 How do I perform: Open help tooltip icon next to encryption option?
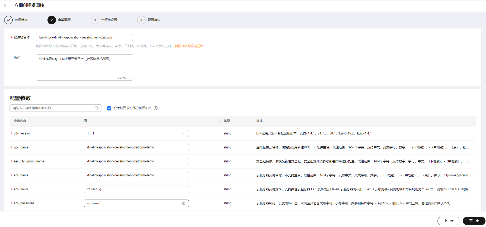tap(156, 108)
